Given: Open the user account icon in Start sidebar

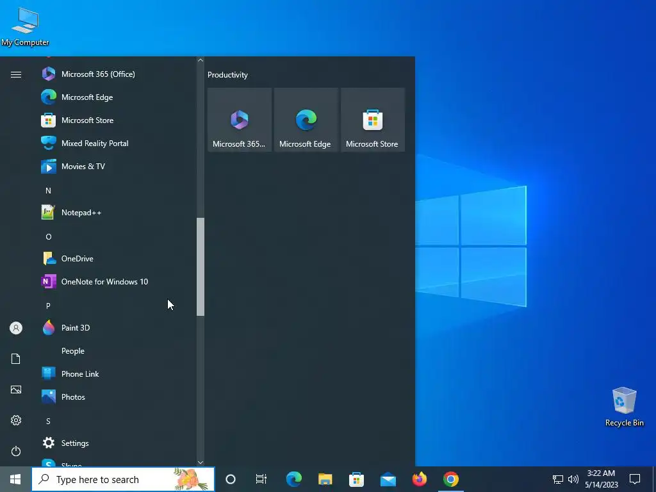Looking at the screenshot, I should tap(16, 328).
